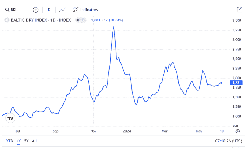Click the 2,500 price axis label
247x148 pixels.
237,59
